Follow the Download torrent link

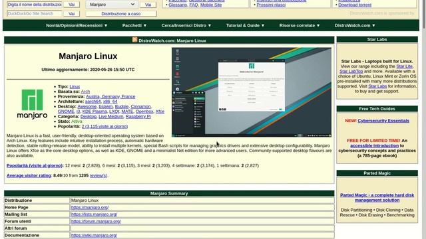point(355,5)
